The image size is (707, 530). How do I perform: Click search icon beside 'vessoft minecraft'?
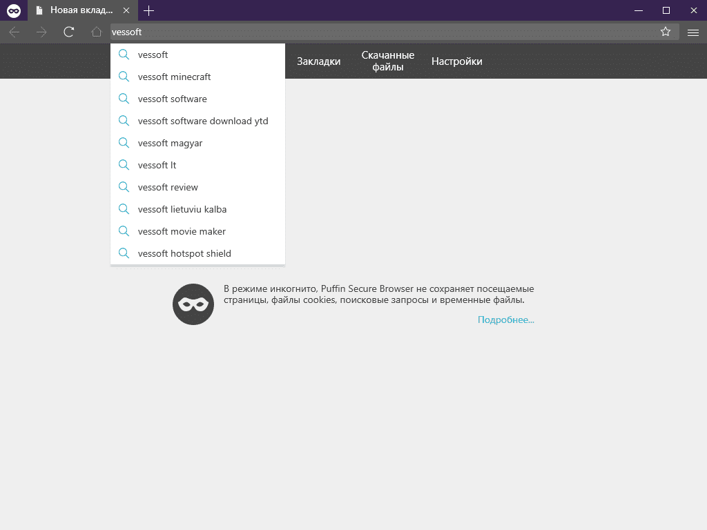[124, 77]
